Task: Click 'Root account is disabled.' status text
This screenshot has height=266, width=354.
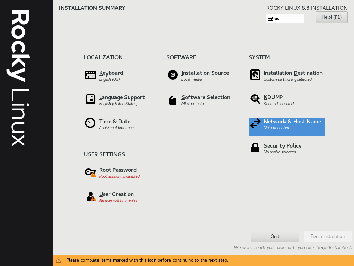Action: pyautogui.click(x=120, y=176)
